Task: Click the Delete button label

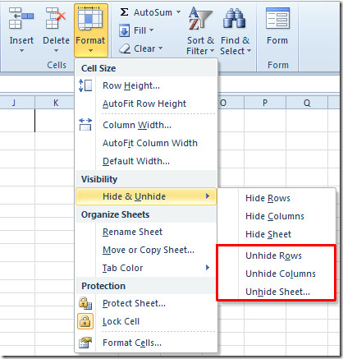Action: (x=56, y=40)
